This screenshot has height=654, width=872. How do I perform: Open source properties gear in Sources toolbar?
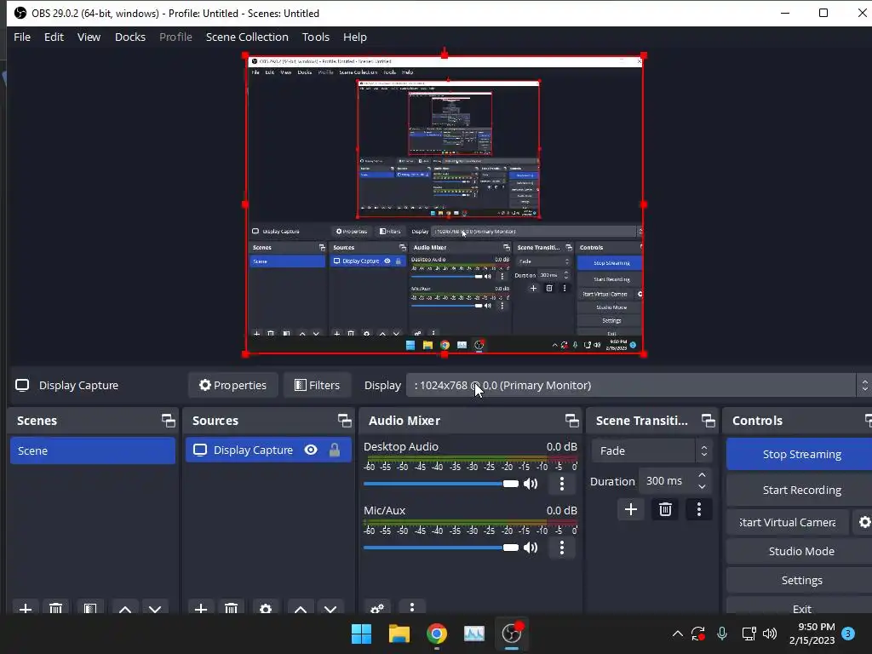pyautogui.click(x=266, y=608)
